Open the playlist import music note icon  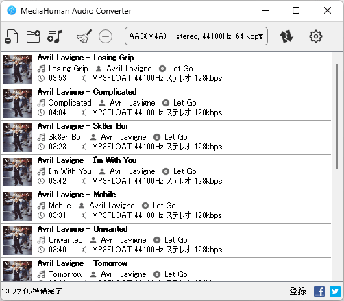(55, 36)
